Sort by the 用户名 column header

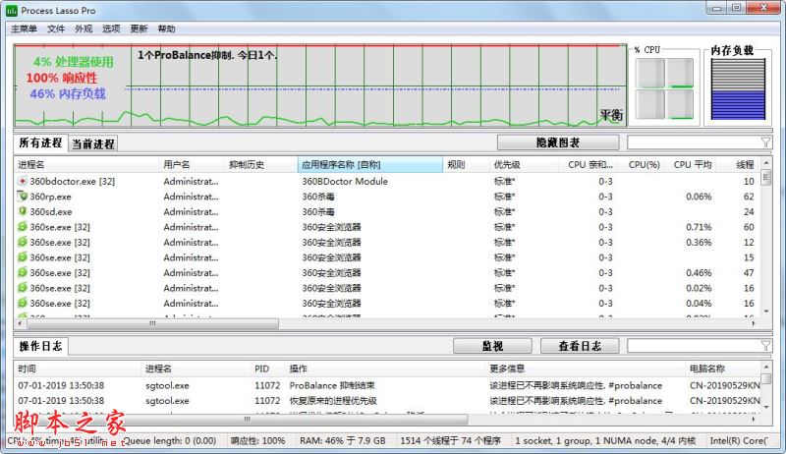192,164
